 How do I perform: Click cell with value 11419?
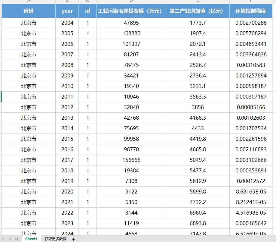pos(131,223)
